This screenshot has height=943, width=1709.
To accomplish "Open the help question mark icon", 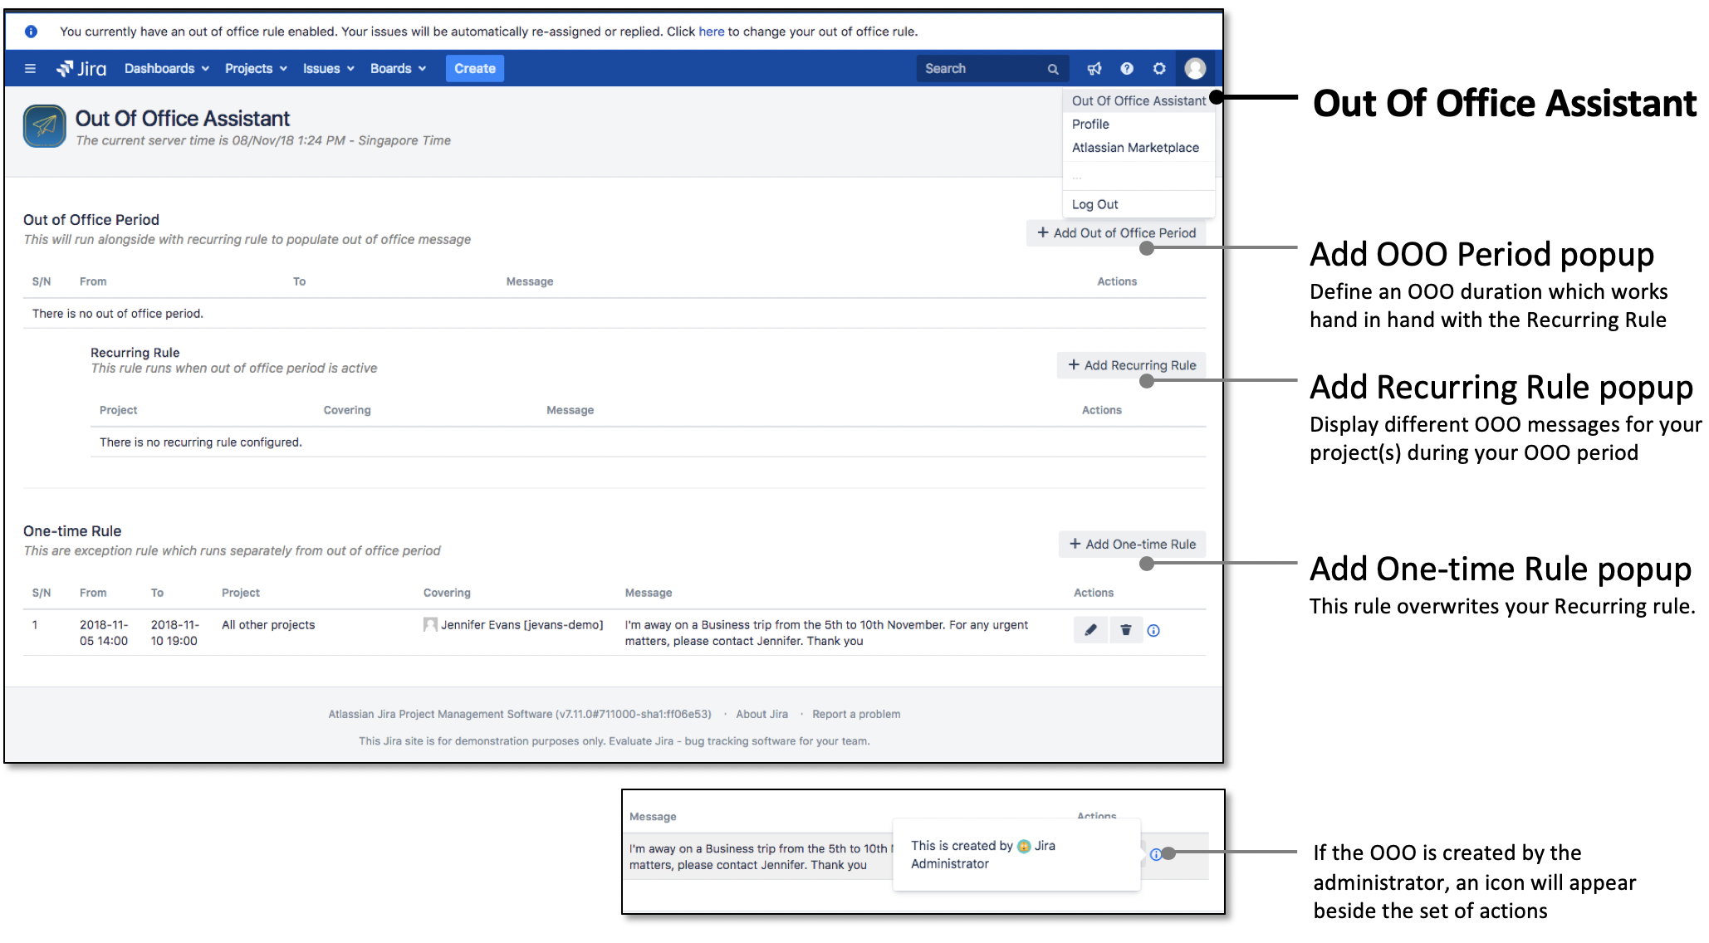I will (1127, 69).
